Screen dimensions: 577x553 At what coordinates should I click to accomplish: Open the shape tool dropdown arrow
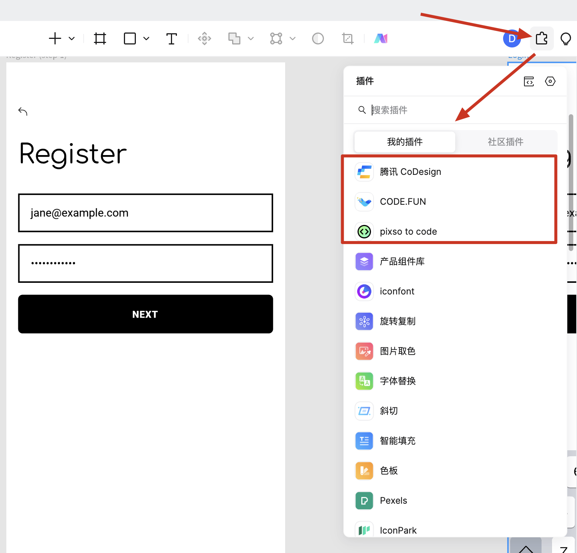pos(146,38)
